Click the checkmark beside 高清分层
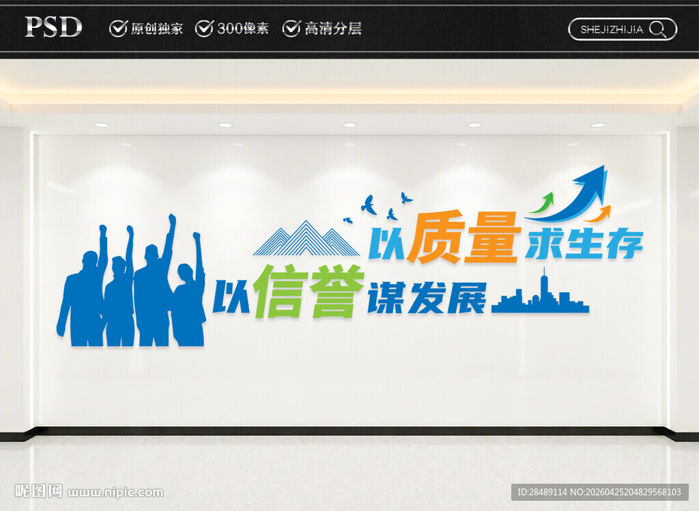Image resolution: width=699 pixels, height=511 pixels. click(x=291, y=29)
